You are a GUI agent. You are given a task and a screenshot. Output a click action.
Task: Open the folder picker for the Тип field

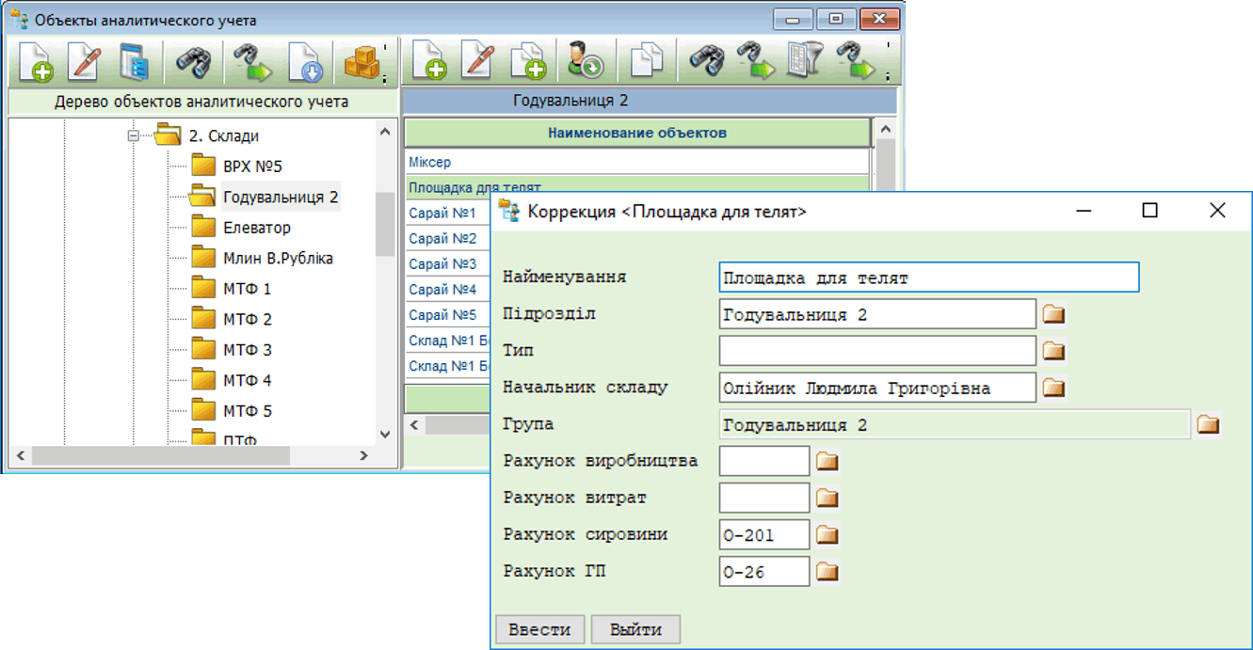tap(1053, 351)
